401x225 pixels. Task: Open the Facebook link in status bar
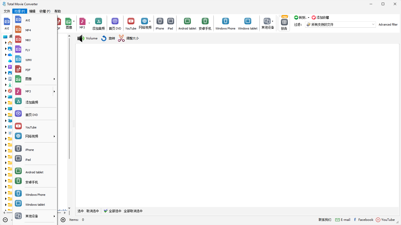coord(364,220)
